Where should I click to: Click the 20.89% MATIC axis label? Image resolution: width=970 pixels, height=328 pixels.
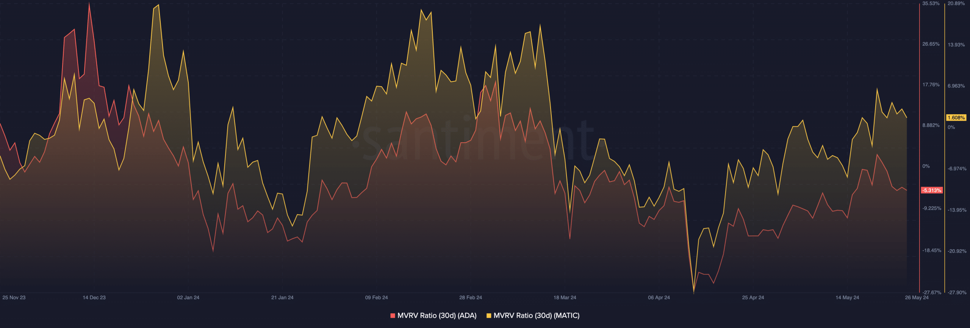[956, 3]
